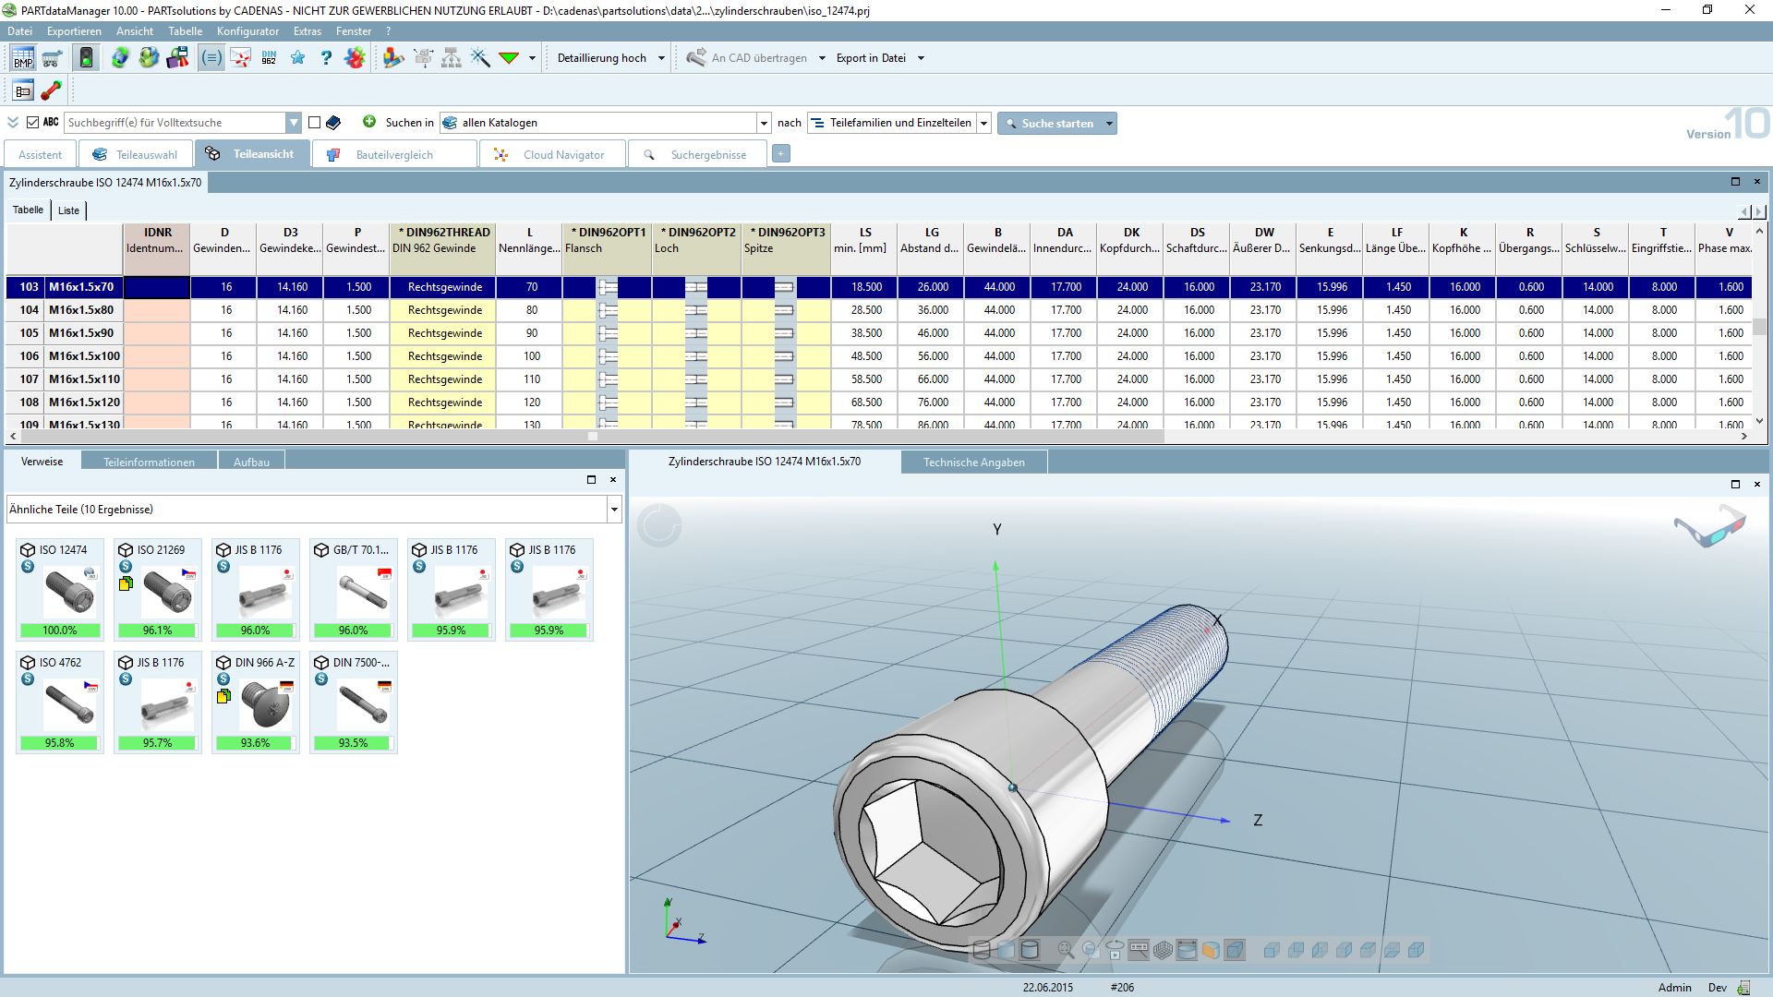Viewport: 1773px width, 997px height.
Task: Click the red-green 3D glasses icon
Action: 1709,527
